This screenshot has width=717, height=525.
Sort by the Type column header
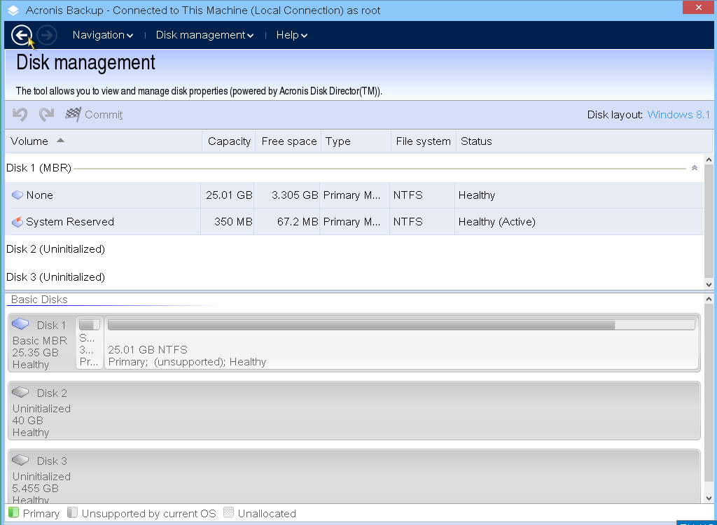click(x=356, y=141)
